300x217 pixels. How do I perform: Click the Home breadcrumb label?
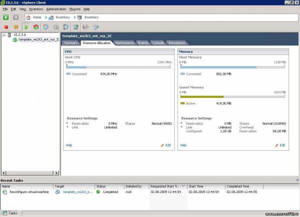pos(37,17)
